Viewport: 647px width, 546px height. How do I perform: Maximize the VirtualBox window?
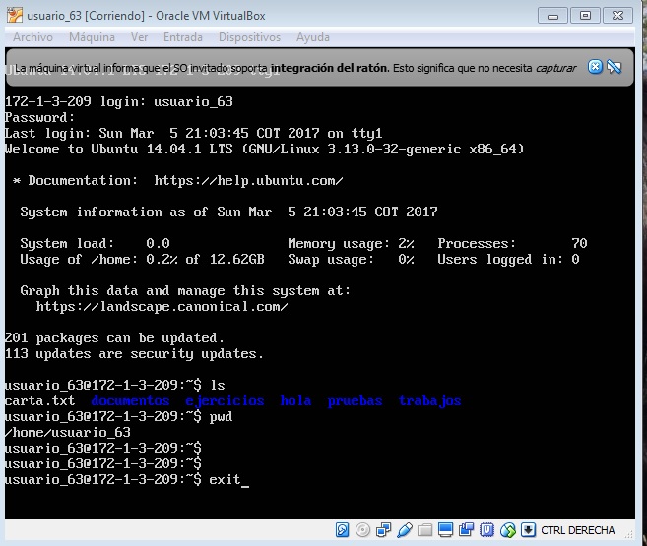click(585, 16)
